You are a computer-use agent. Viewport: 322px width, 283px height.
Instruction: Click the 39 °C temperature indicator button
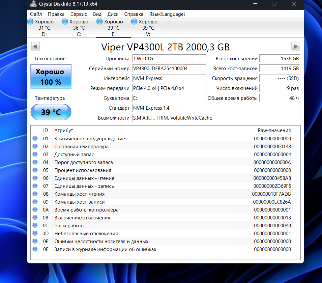click(51, 112)
